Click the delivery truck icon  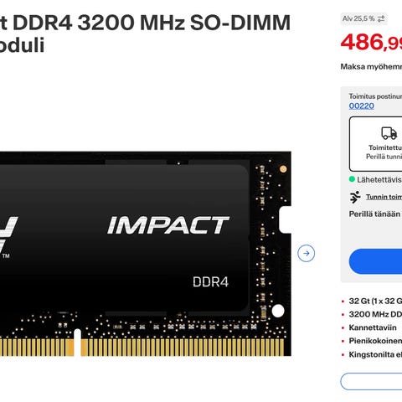[389, 133]
